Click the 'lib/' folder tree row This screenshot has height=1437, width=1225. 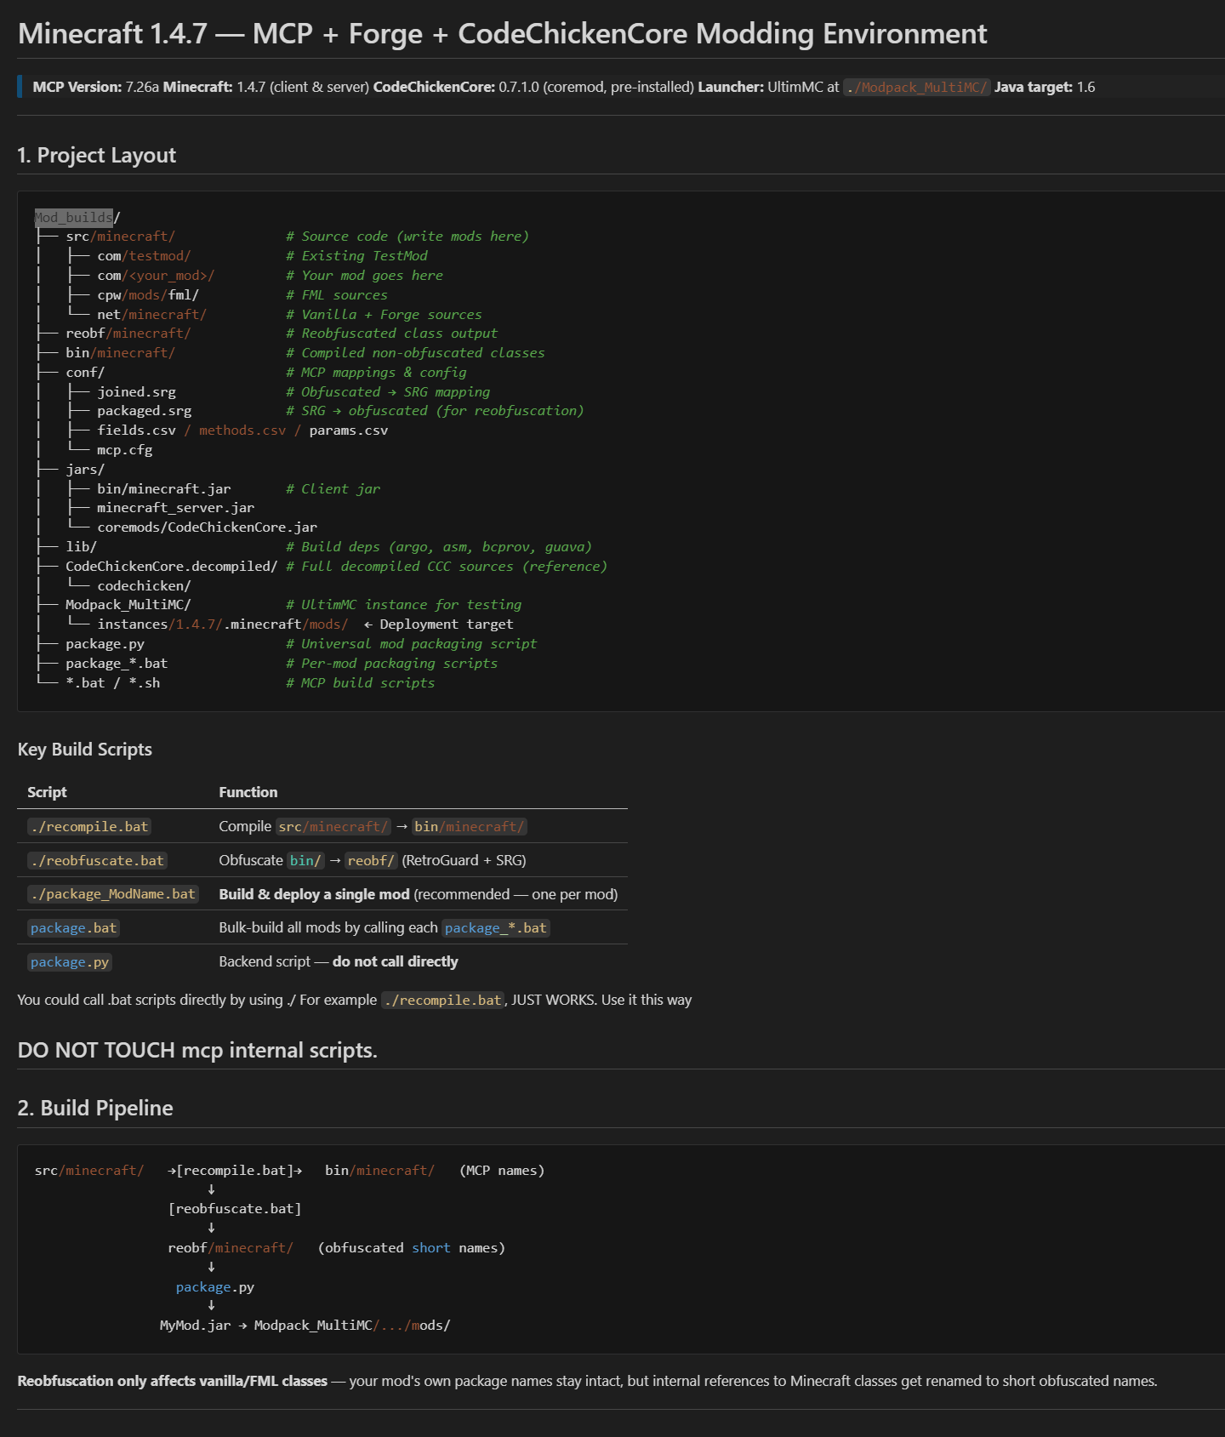click(x=82, y=547)
